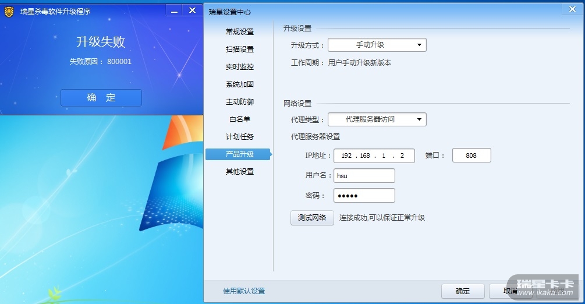Click the 使用默认设置 link
This screenshot has height=304, width=585.
tap(244, 291)
